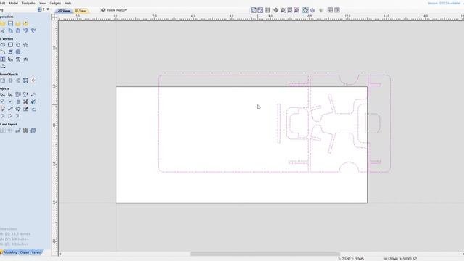Select the Text on Curve tool
464x261 pixels.
(x=26, y=59)
